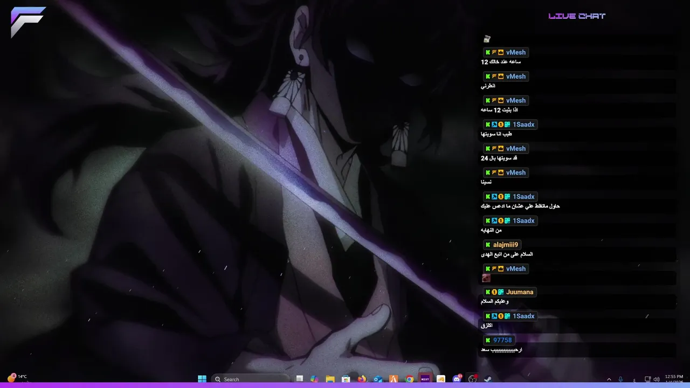The width and height of the screenshot is (690, 388).
Task: Open Discord from the taskbar
Action: (x=457, y=379)
